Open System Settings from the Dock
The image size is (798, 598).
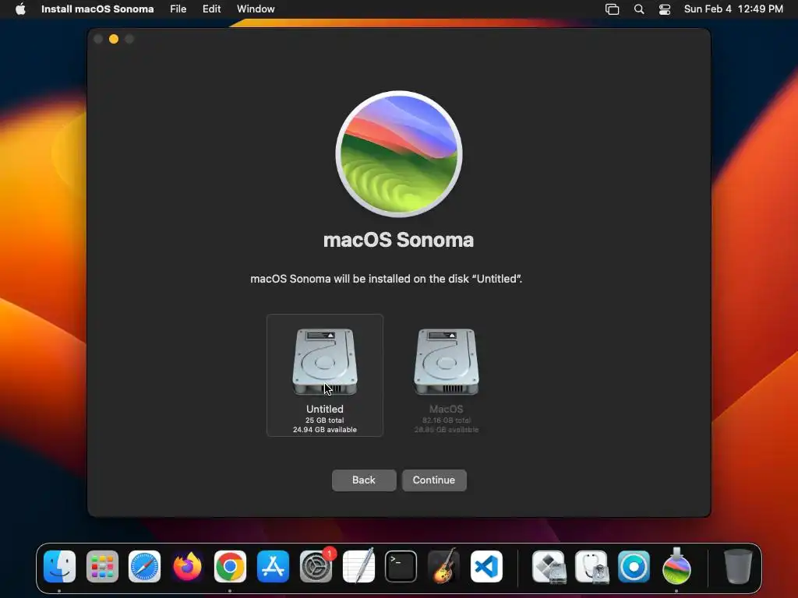click(316, 567)
